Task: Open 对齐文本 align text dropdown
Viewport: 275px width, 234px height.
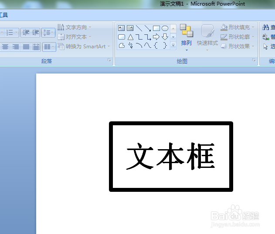Action: pos(75,37)
